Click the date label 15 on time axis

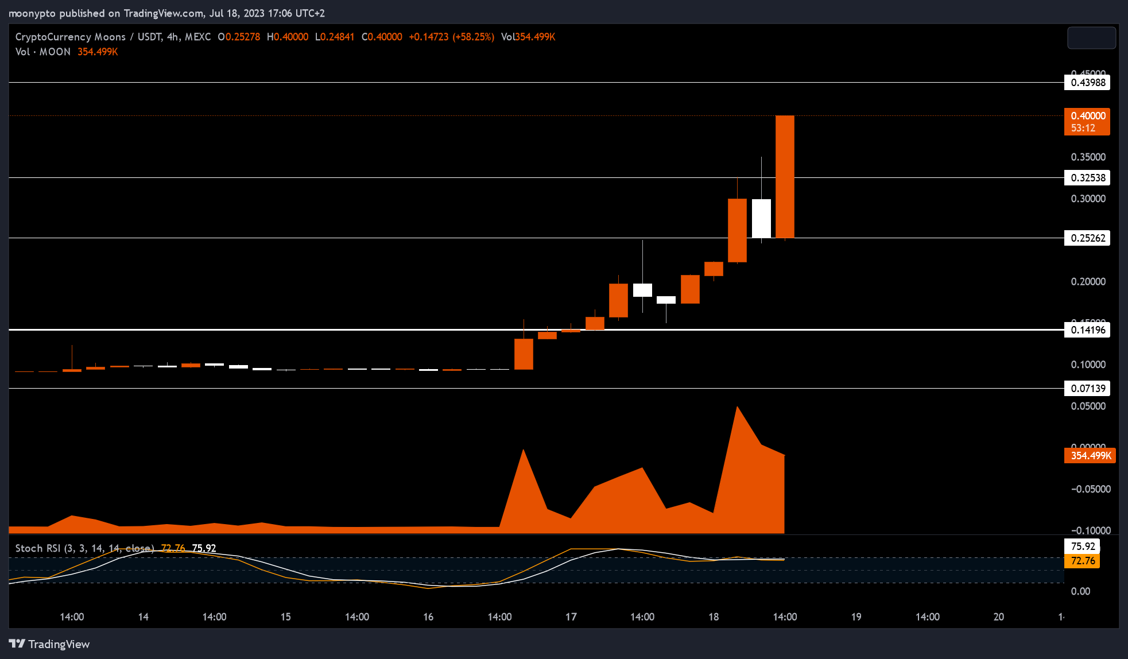coord(285,617)
